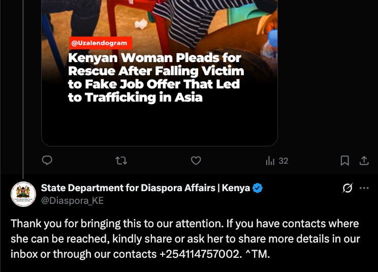Click the view count number 32
The height and width of the screenshot is (272, 378).
pyautogui.click(x=283, y=161)
